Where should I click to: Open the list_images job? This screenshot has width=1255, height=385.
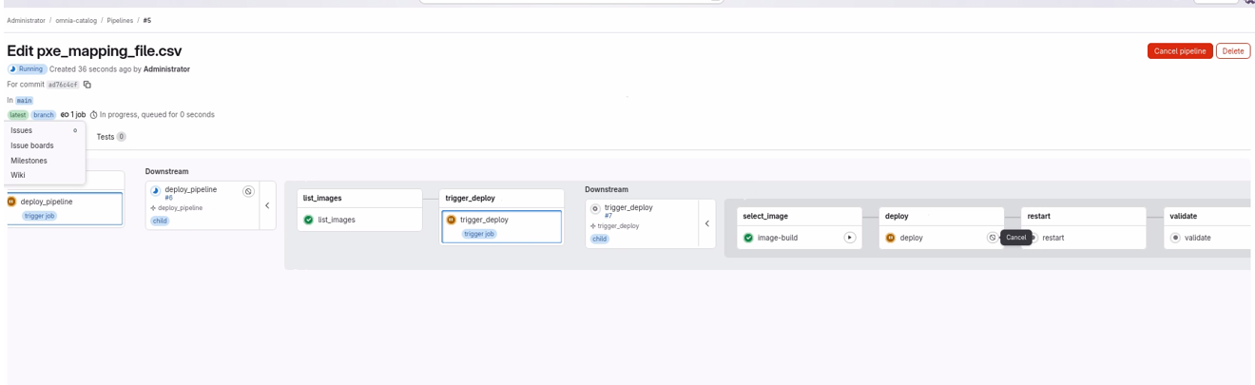(337, 220)
